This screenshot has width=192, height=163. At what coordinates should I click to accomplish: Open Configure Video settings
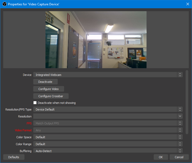[49, 89]
